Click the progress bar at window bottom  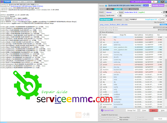click(83, 122)
